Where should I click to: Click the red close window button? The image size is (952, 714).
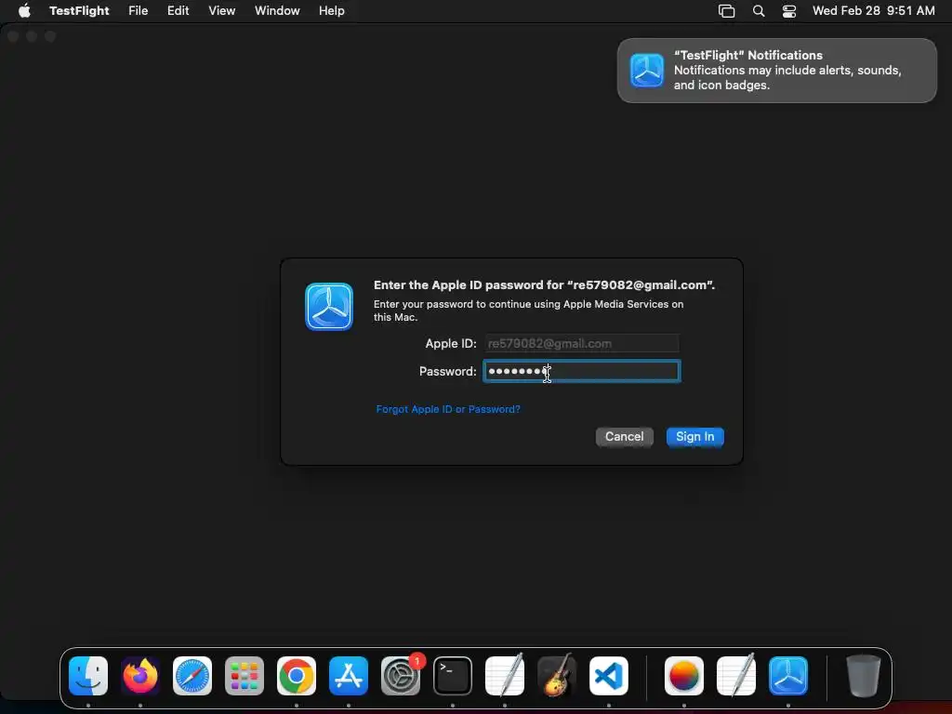pyautogui.click(x=13, y=36)
